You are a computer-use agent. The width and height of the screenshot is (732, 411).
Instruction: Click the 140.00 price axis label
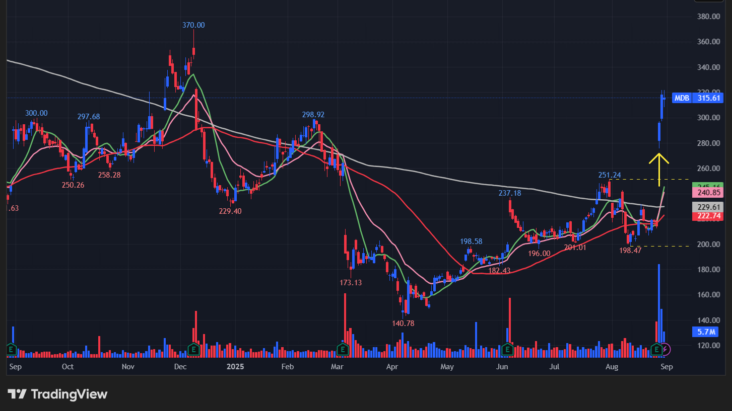pos(708,320)
